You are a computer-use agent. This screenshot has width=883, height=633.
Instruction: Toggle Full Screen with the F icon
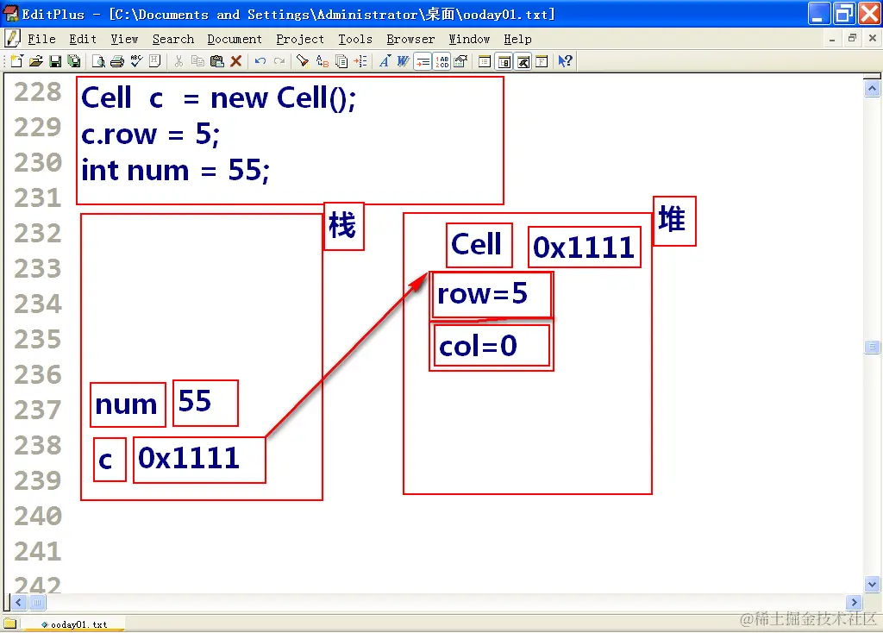tap(542, 61)
